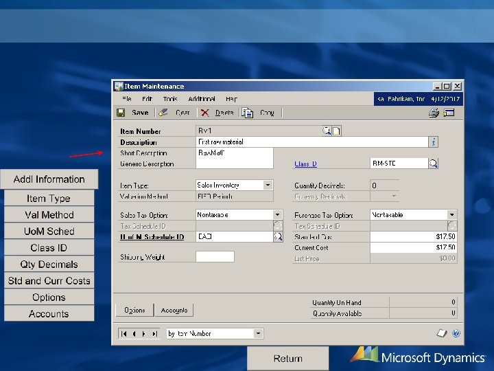Expand the Sales Tax Option dropdown
This screenshot has width=494, height=371.
coord(277,215)
